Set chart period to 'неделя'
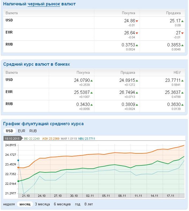189x211 pixels. click(9, 204)
